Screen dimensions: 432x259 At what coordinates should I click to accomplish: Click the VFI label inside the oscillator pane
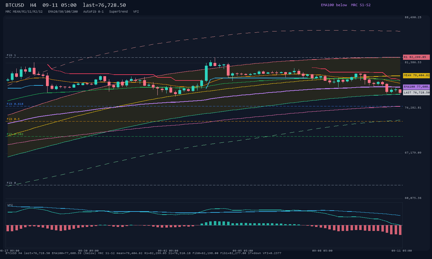tap(10, 205)
